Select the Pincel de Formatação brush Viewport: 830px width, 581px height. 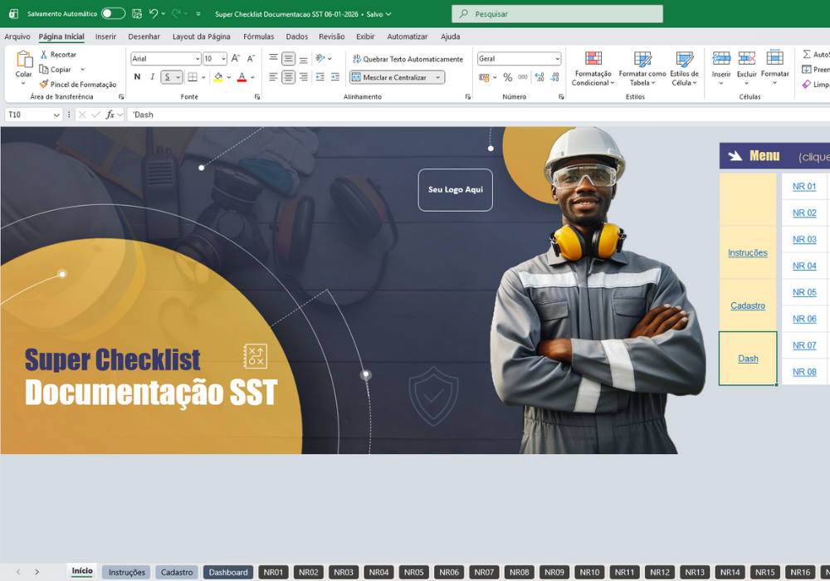click(x=44, y=84)
